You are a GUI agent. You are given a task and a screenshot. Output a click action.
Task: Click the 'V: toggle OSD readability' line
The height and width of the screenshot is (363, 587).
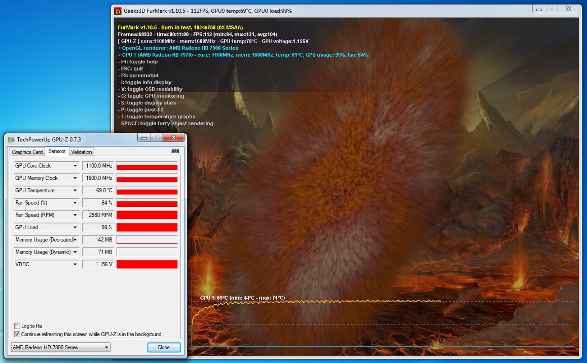(150, 89)
